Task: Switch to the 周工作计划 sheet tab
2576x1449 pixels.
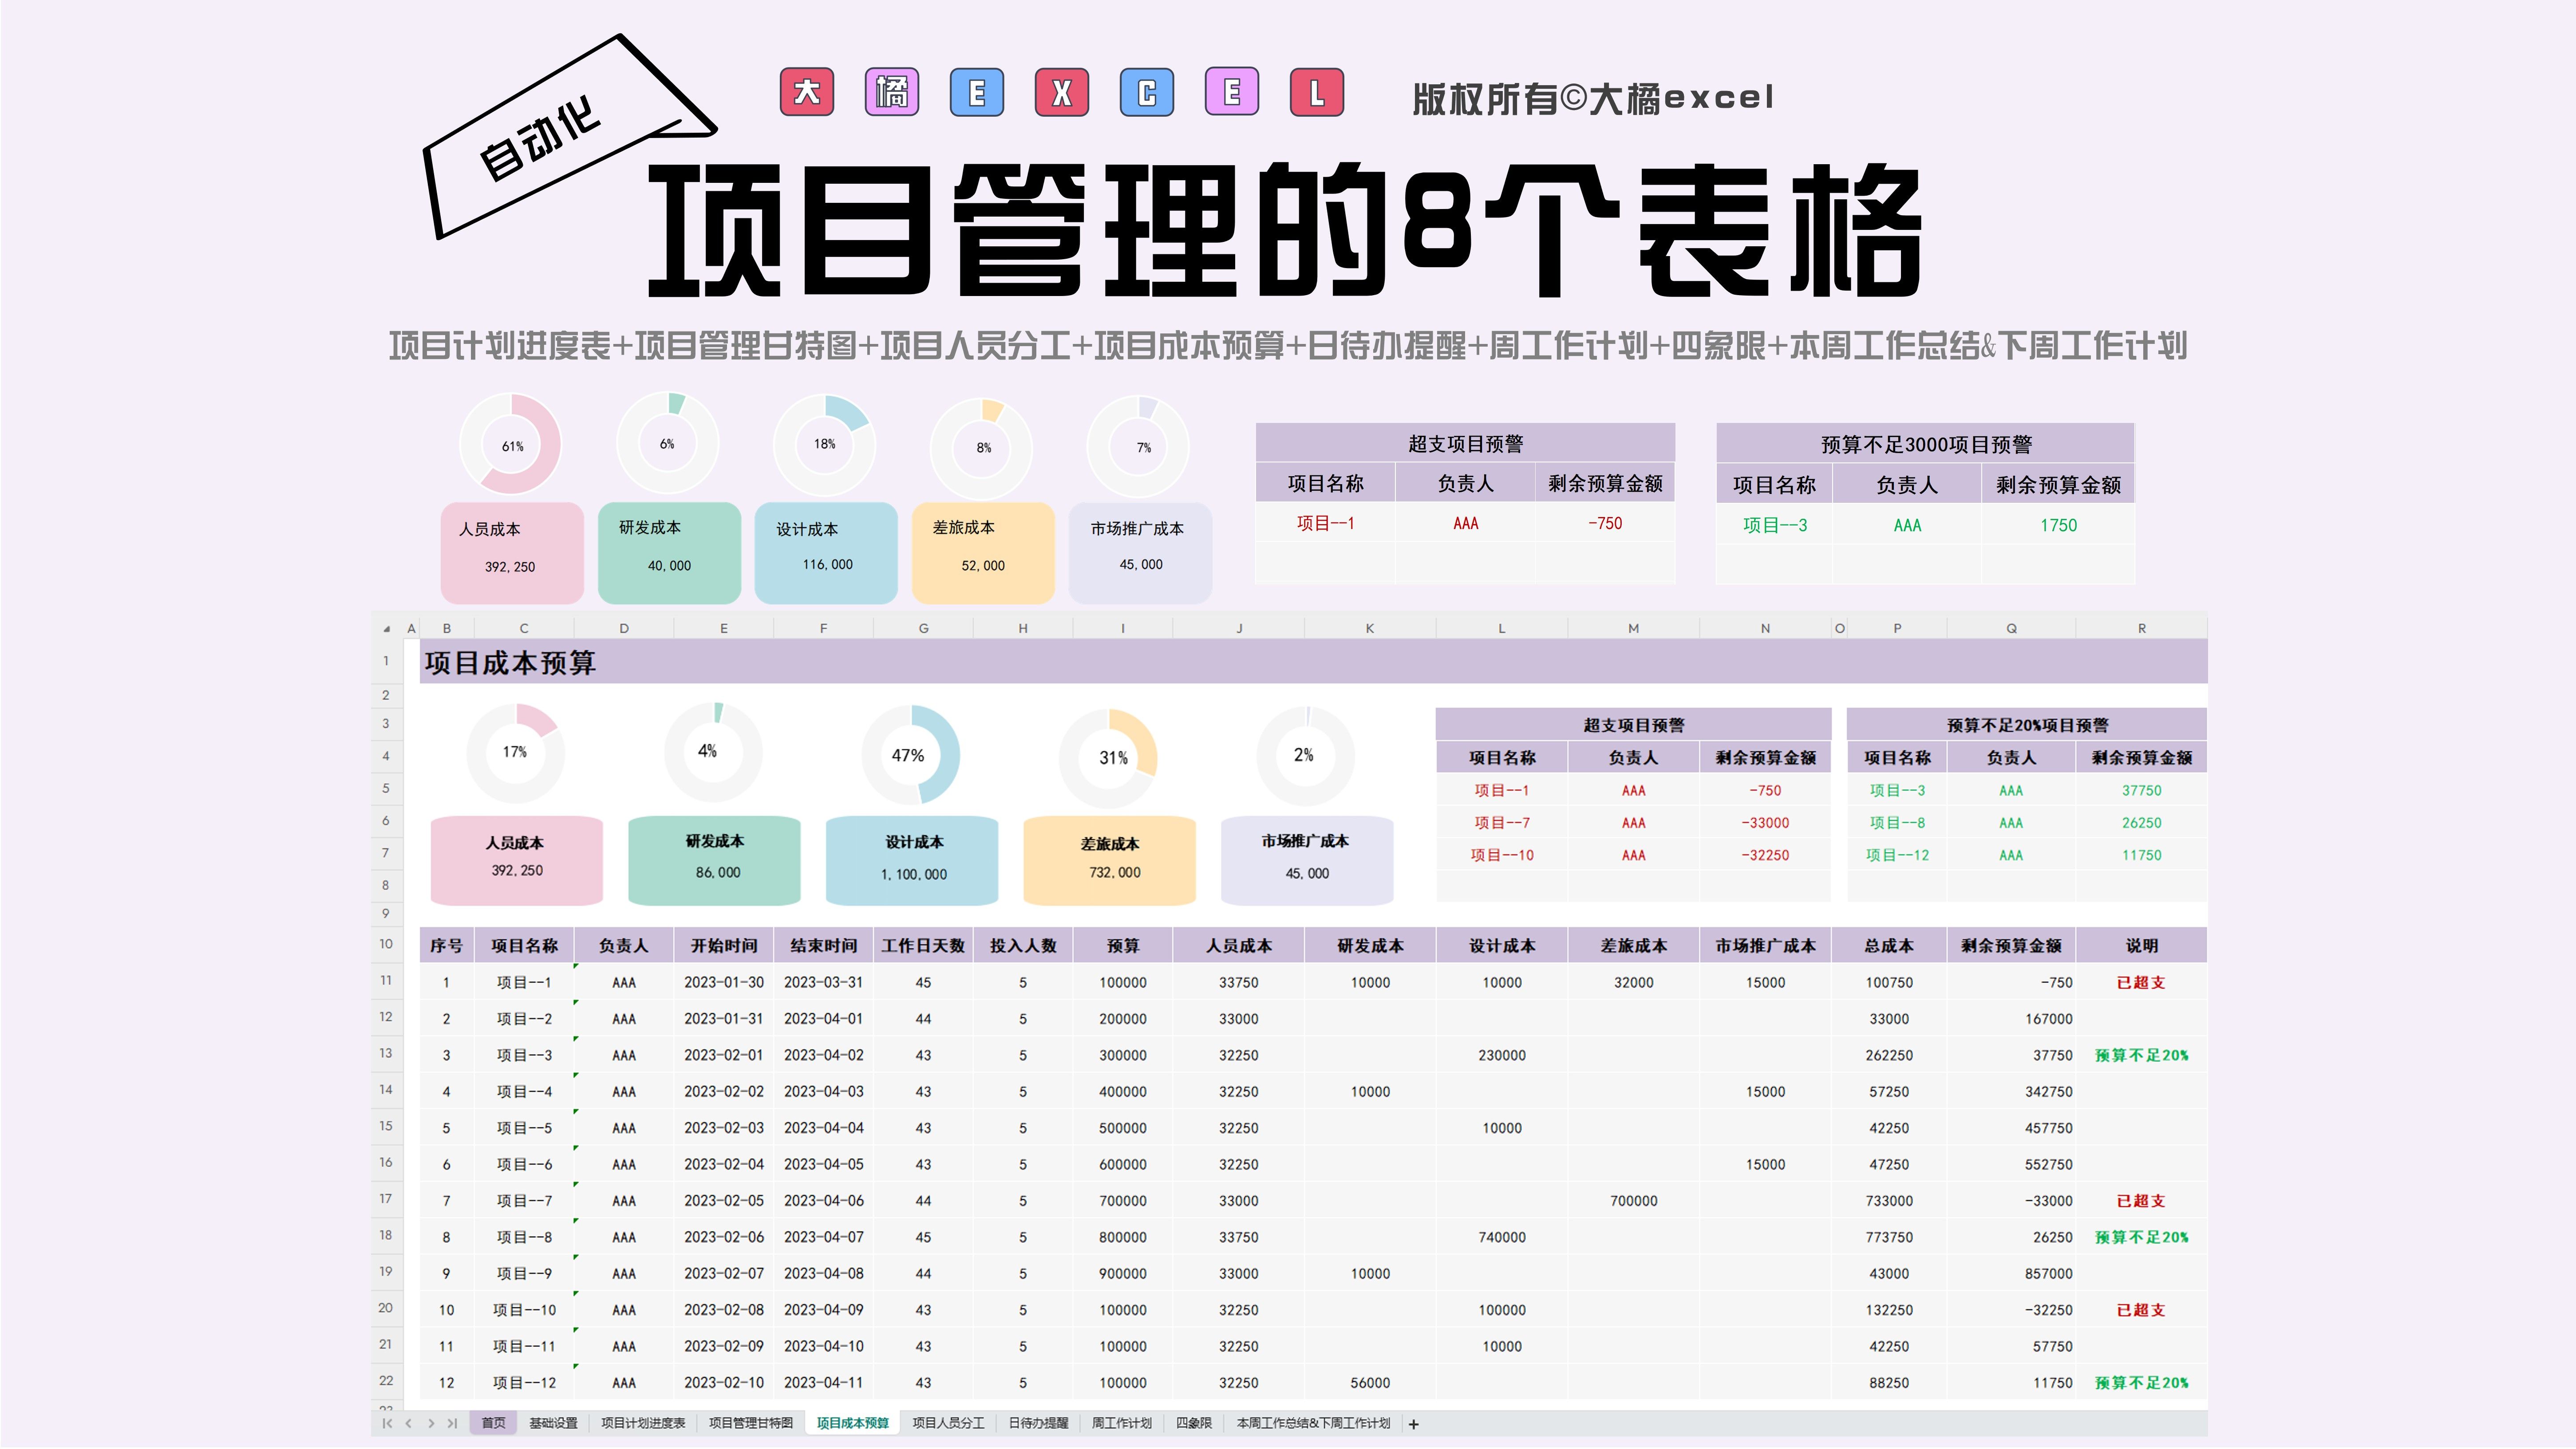Action: [1121, 1423]
